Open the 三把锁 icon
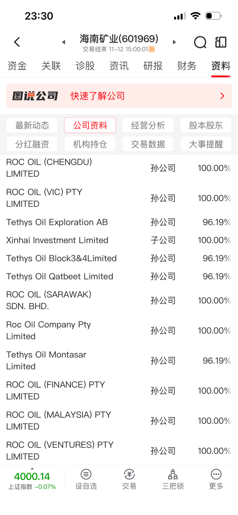Image resolution: width=238 pixels, height=515 pixels. (x=173, y=474)
